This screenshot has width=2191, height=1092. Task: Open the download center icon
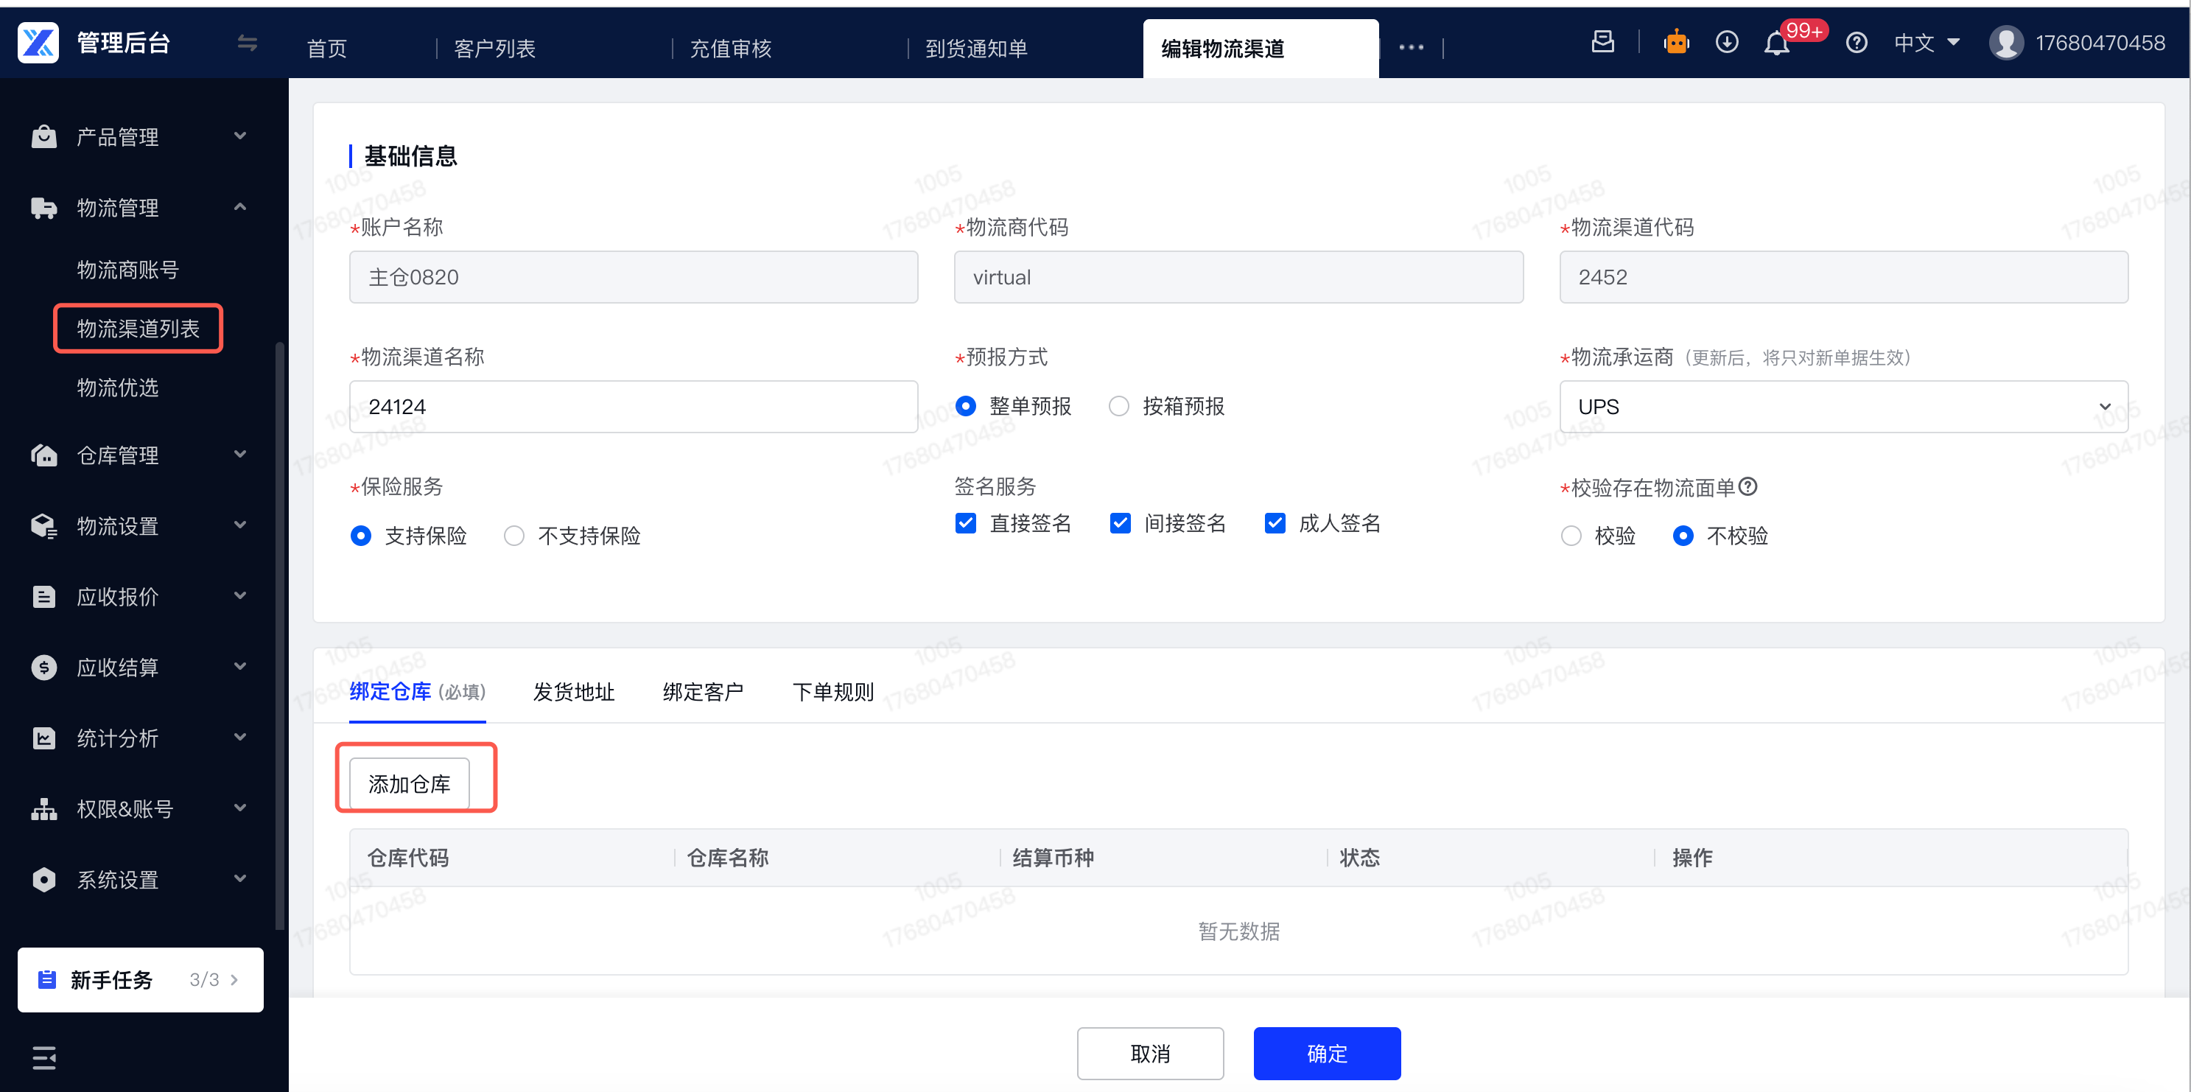[x=1727, y=42]
